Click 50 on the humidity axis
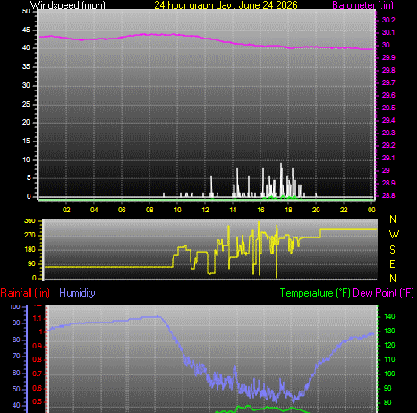Screen dimensions: 417x413 [x=16, y=389]
